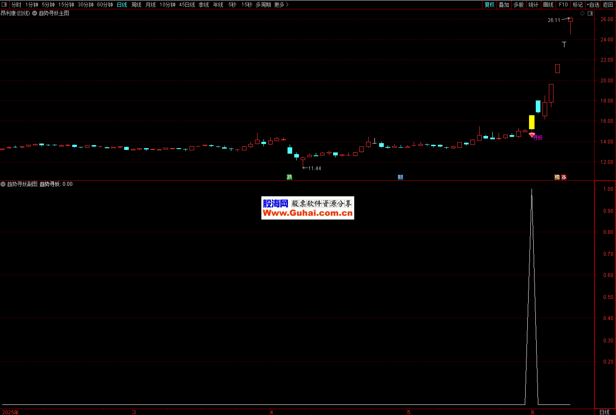Click the white indicator spike peak
This screenshot has width=616, height=415.
[532, 190]
